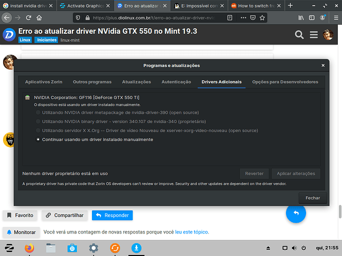Click the round blue reply floating button

296,213
